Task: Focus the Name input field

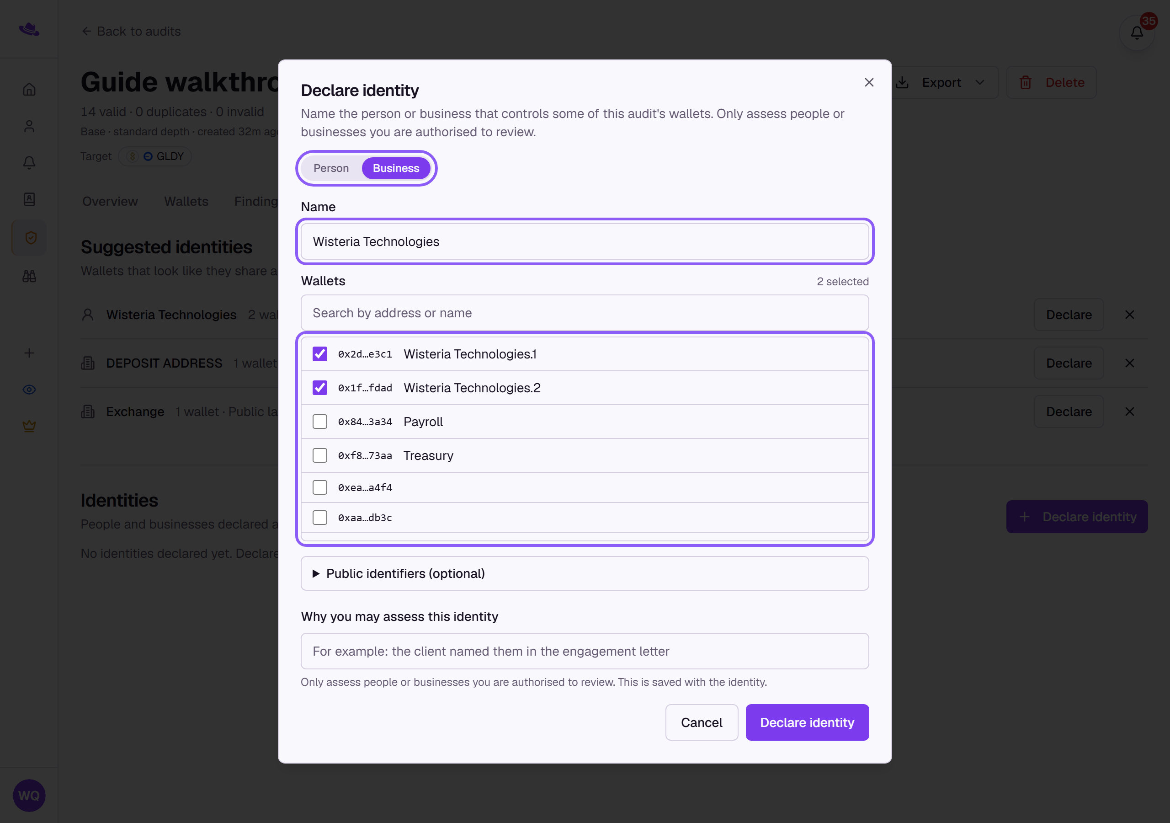Action: point(585,242)
